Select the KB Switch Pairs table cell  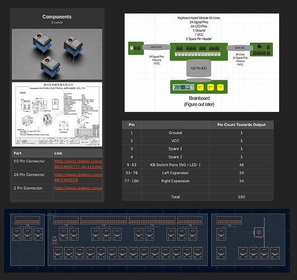point(175,165)
